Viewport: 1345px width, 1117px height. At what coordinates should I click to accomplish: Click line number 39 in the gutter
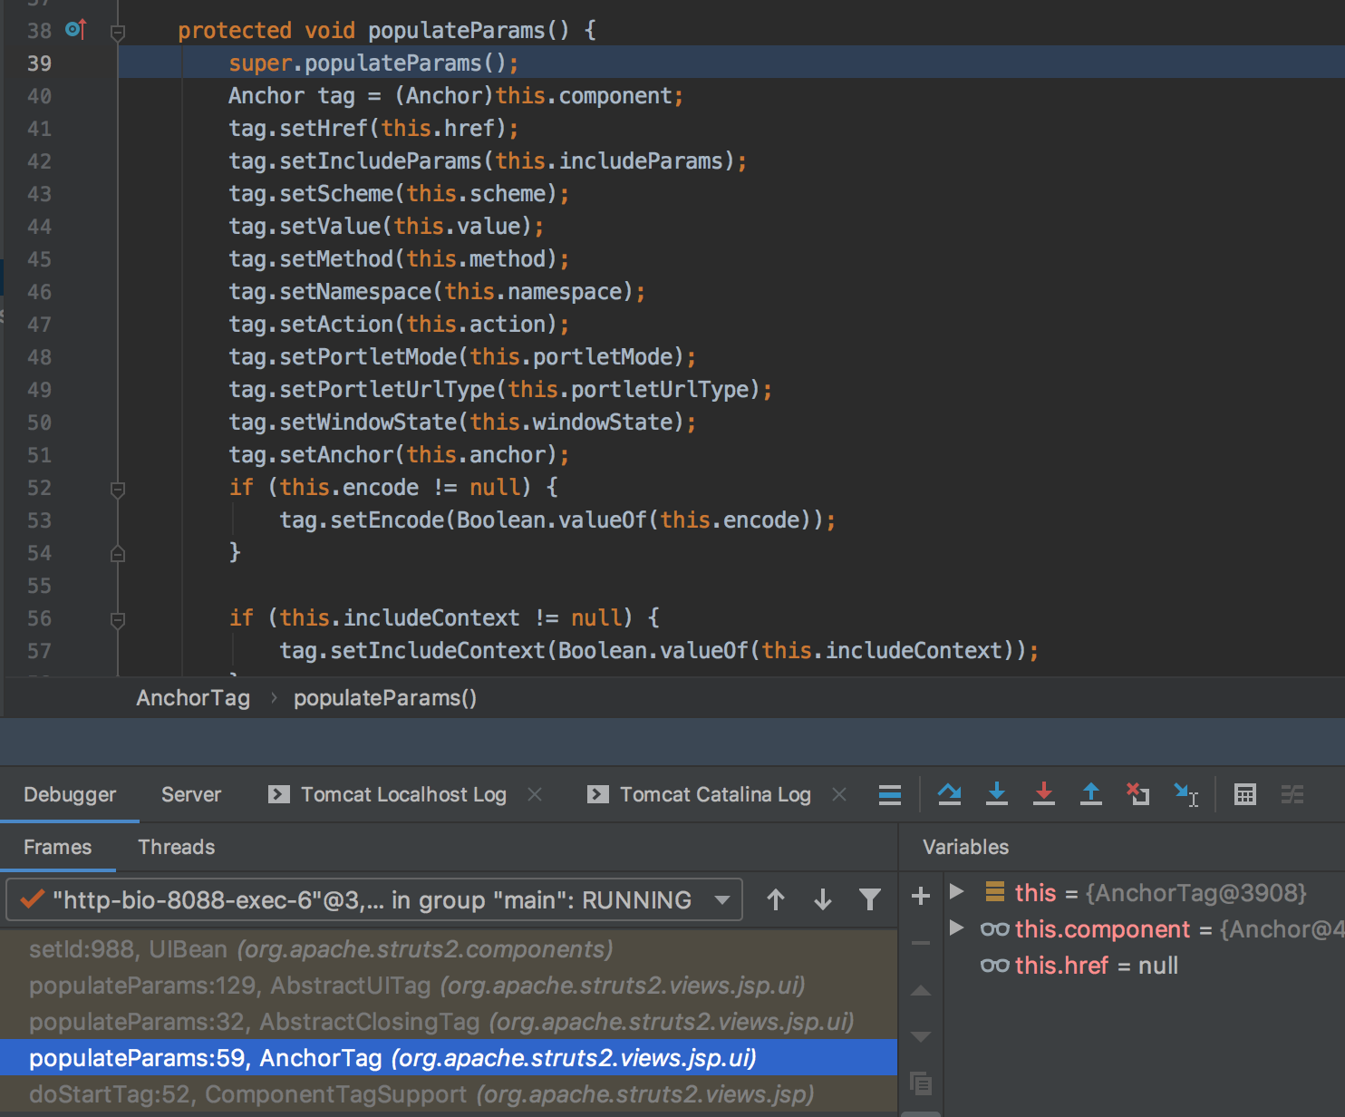pyautogui.click(x=40, y=63)
